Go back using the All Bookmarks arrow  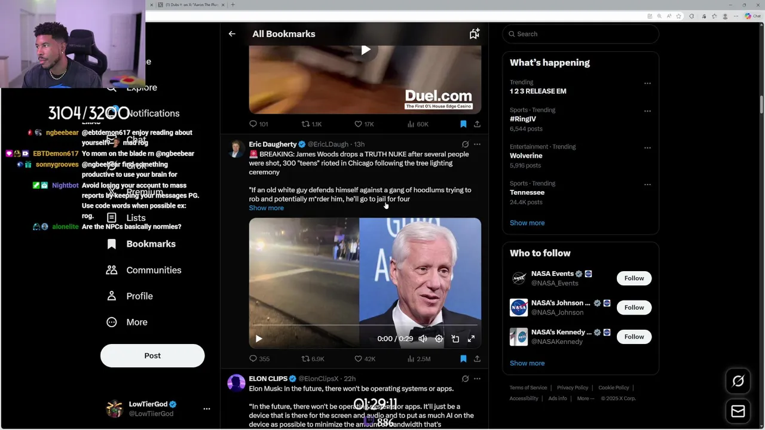point(232,34)
